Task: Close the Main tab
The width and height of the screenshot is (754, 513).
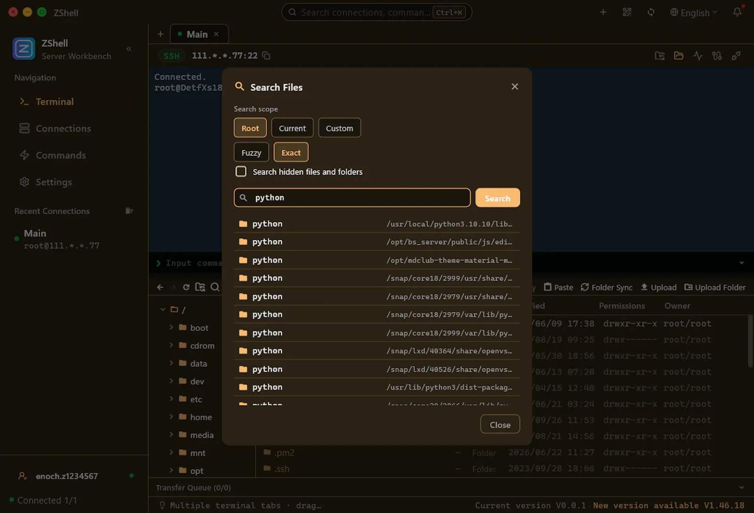Action: 216,34
